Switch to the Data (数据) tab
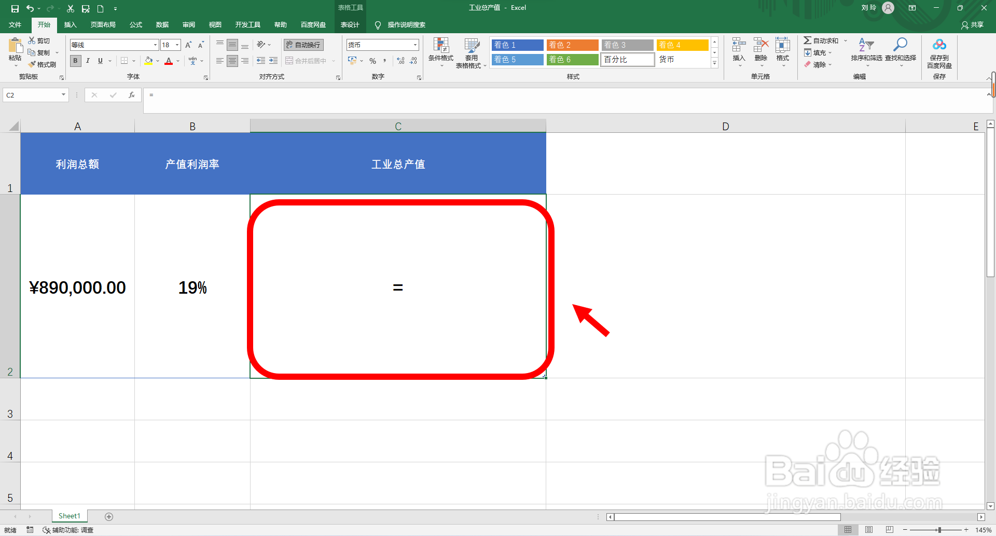 (x=162, y=24)
